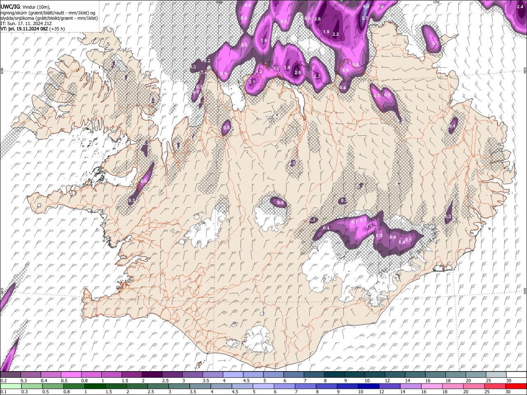Click the 'IT: Sun. 17. 11. 2024 21Z' line

pyautogui.click(x=27, y=24)
